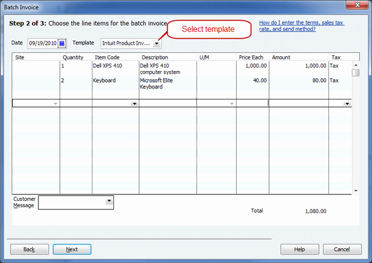Click the empty Description cell in new row

pos(168,104)
